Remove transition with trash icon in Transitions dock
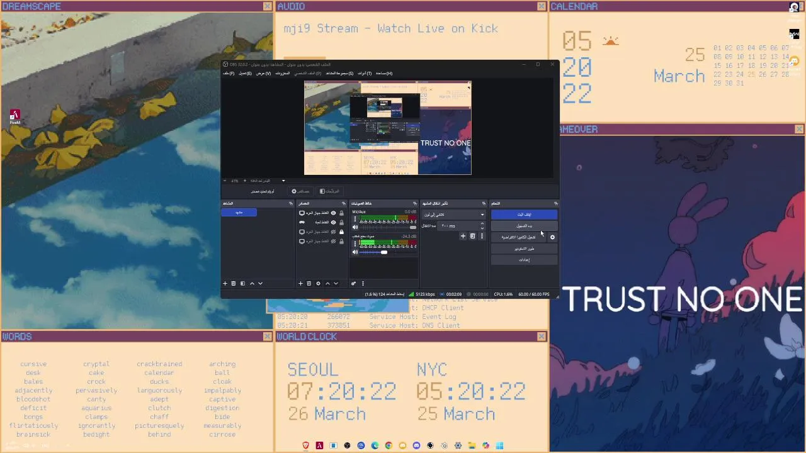This screenshot has width=806, height=453. tap(472, 236)
